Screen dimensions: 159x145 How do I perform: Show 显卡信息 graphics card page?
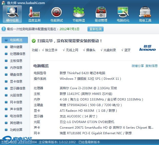[x=16, y=81]
